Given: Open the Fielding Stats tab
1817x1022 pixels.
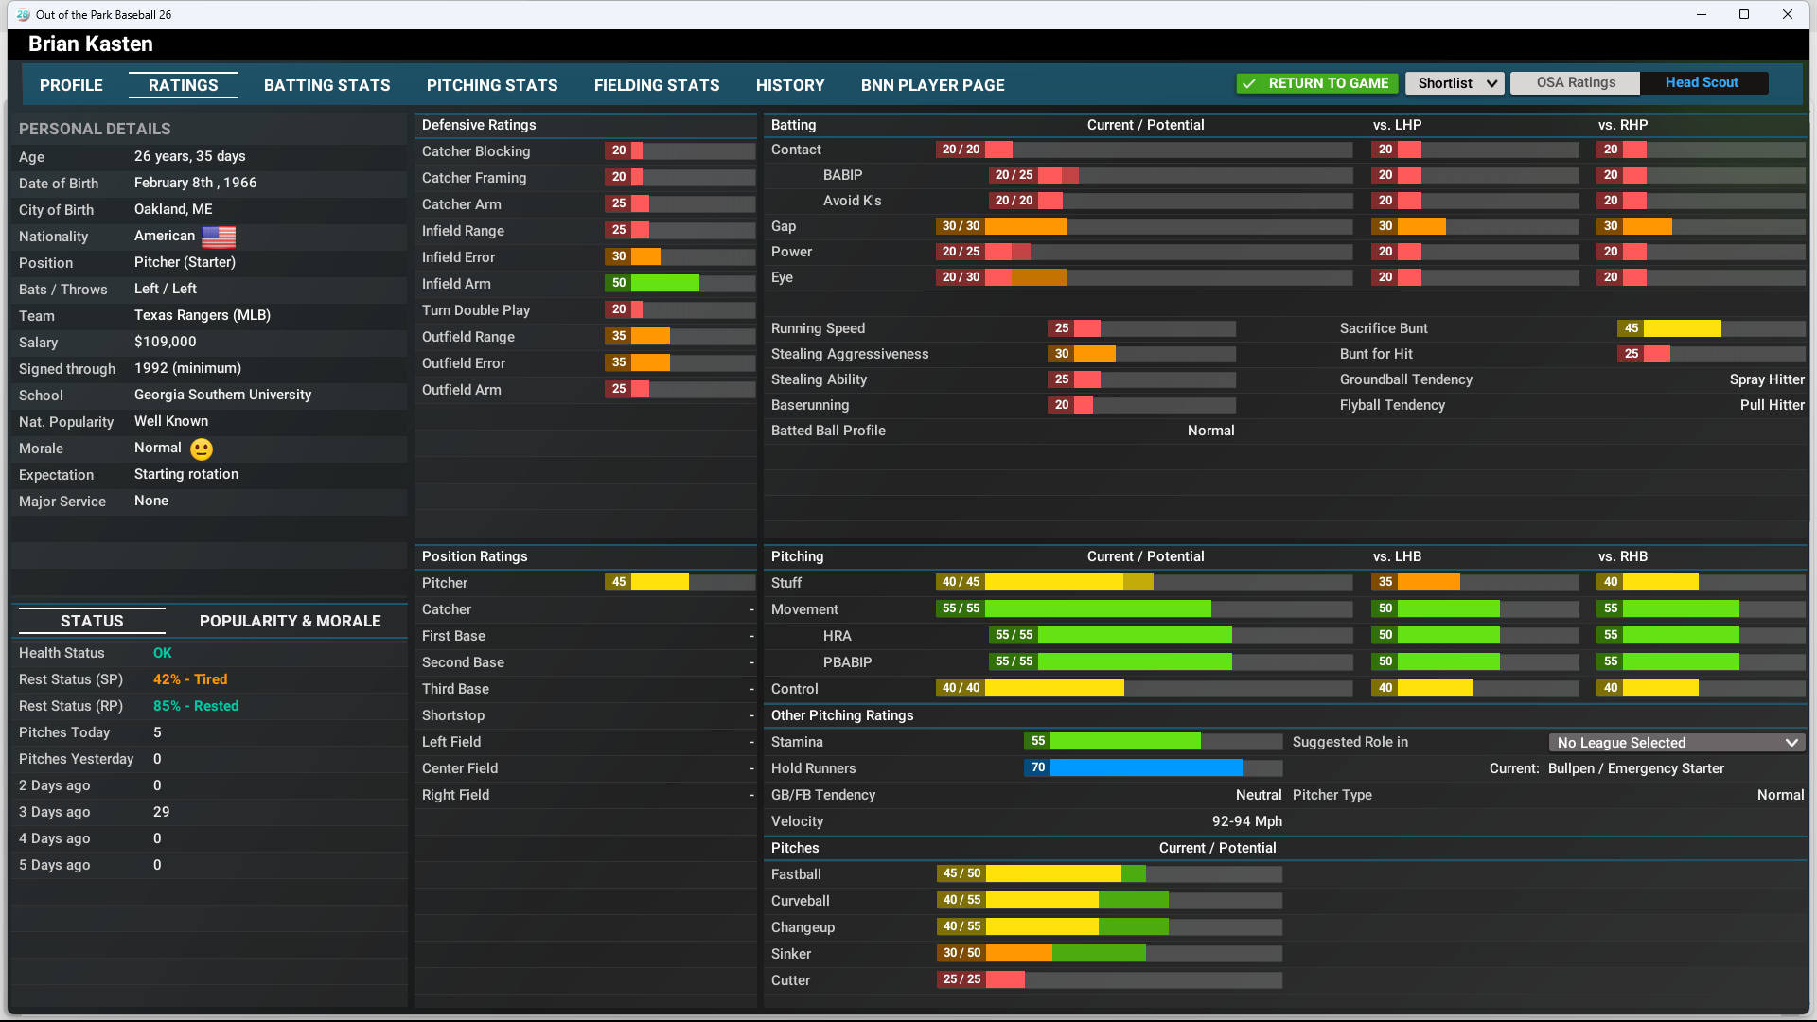Looking at the screenshot, I should coord(657,85).
